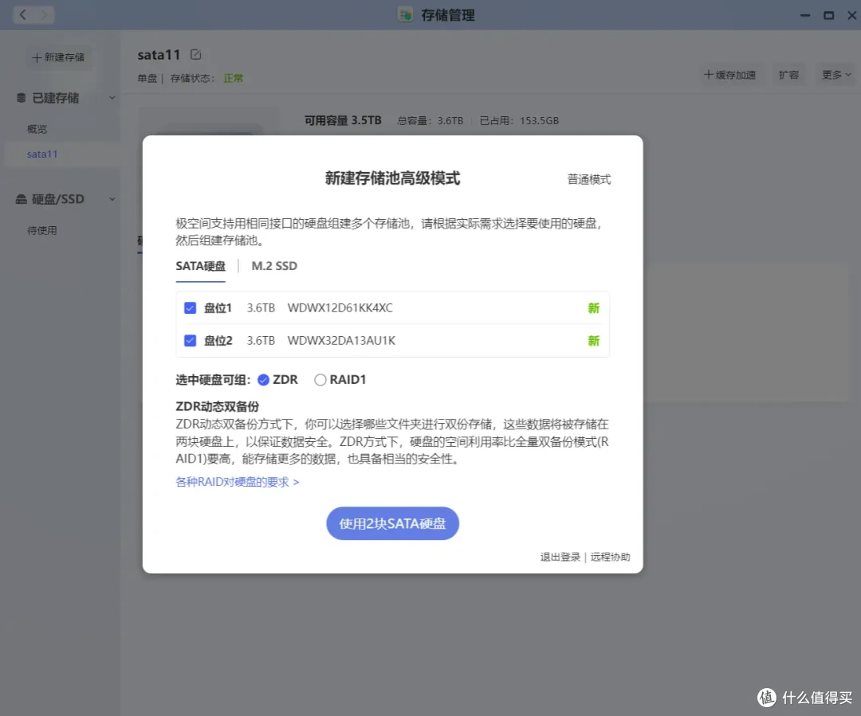861x716 pixels.
Task: Click the 使用2块SATA硬盘 confirm button
Action: (x=392, y=523)
